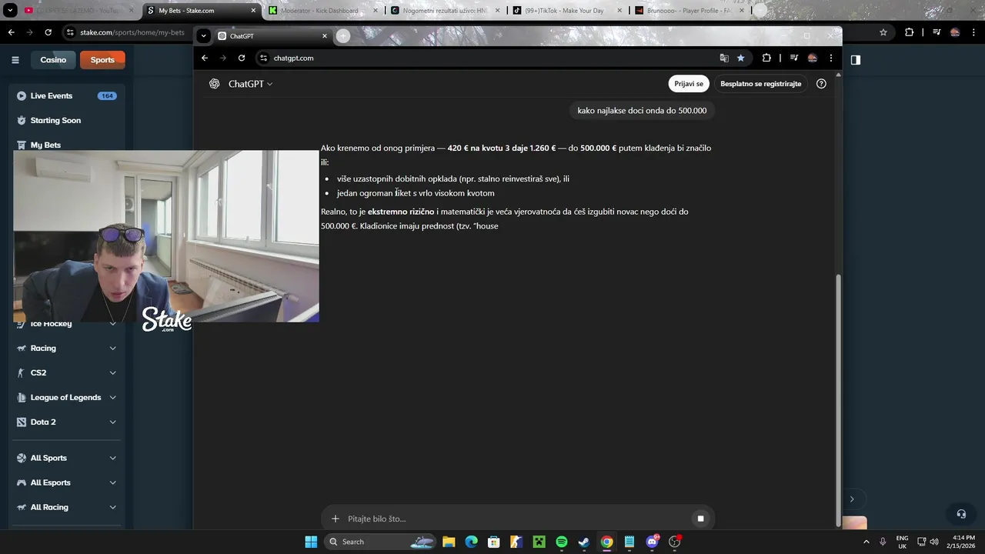Switch to TikTok - Make Your Day tab
The height and width of the screenshot is (554, 985).
pos(567,11)
